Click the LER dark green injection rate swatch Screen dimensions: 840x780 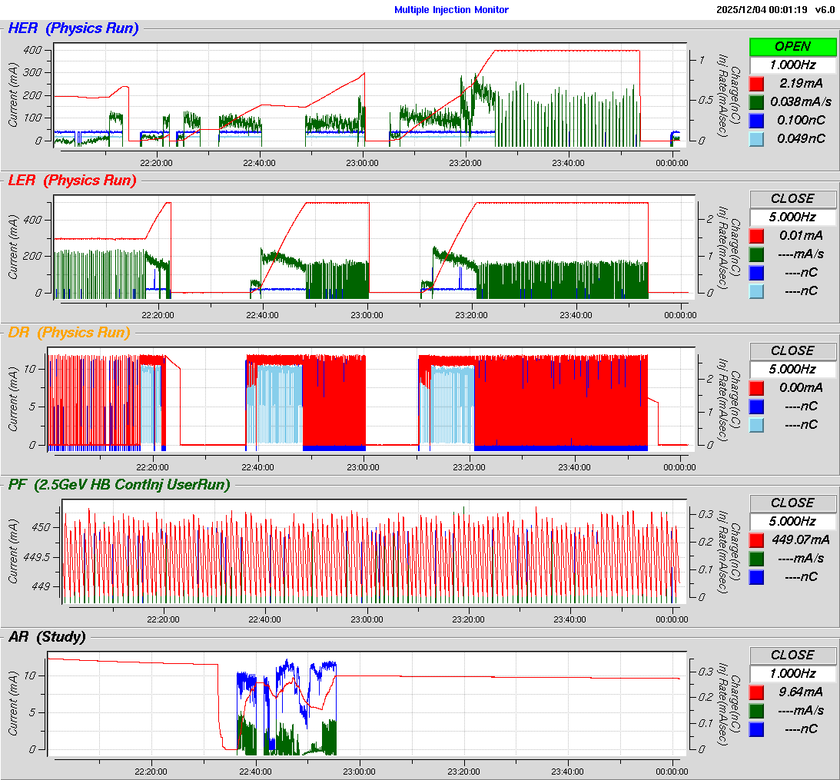[x=756, y=254]
